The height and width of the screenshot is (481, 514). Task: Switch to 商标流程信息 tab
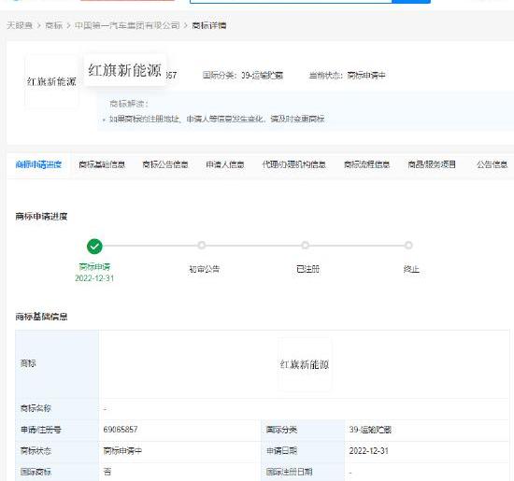click(367, 164)
